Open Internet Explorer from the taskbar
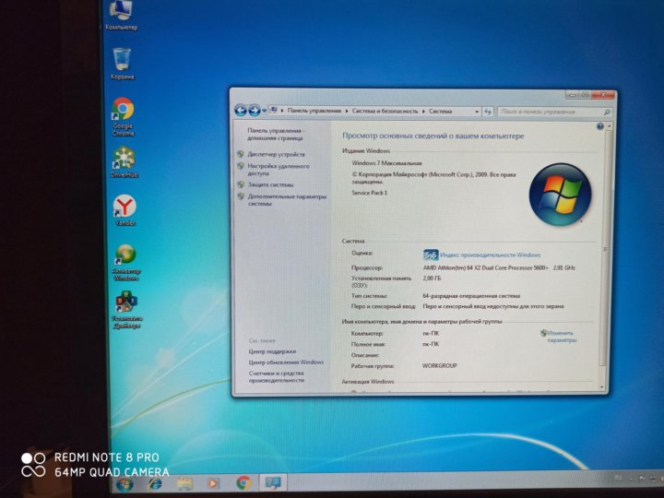Image resolution: width=664 pixels, height=498 pixels. (155, 482)
